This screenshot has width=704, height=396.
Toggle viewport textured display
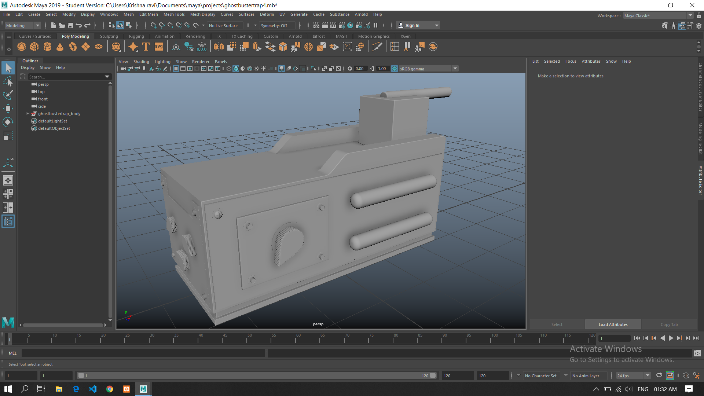tap(257, 69)
